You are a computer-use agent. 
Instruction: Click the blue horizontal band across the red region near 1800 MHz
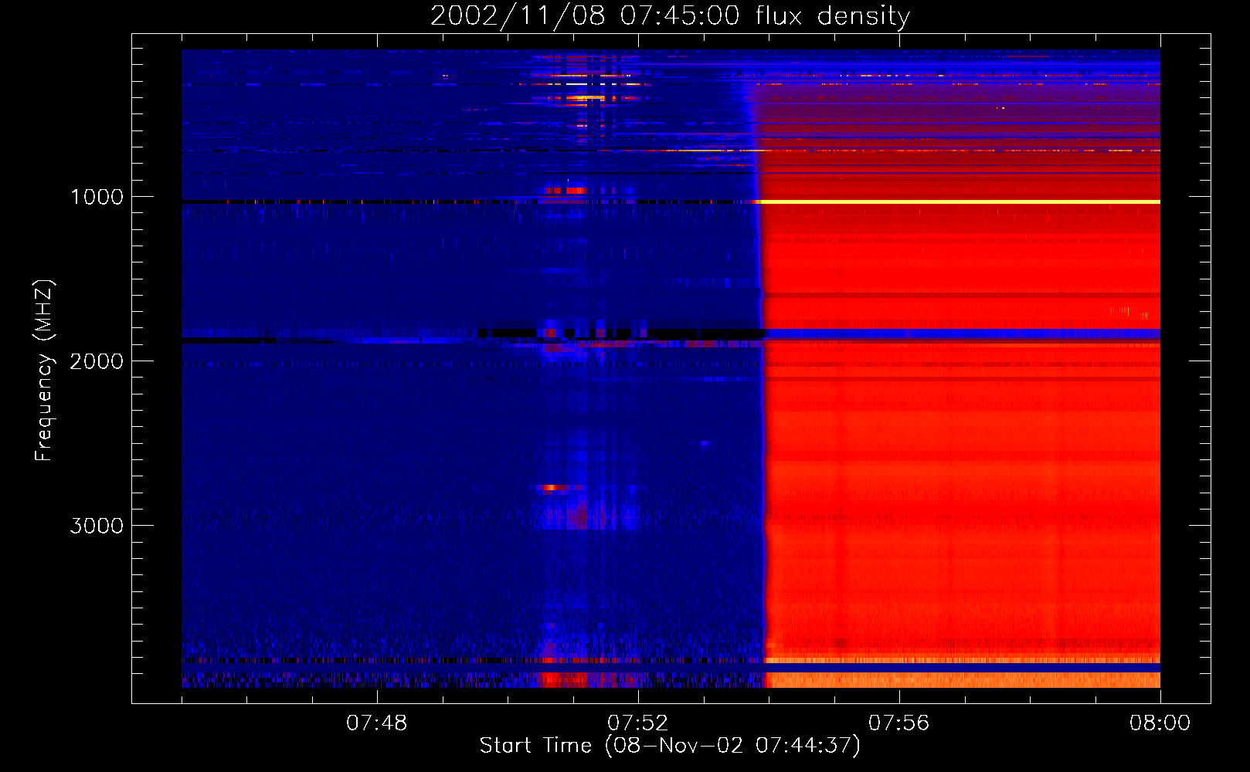[962, 334]
